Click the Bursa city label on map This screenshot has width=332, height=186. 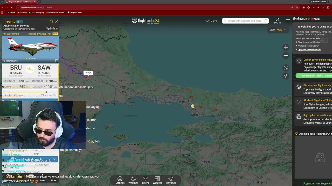pos(186,155)
